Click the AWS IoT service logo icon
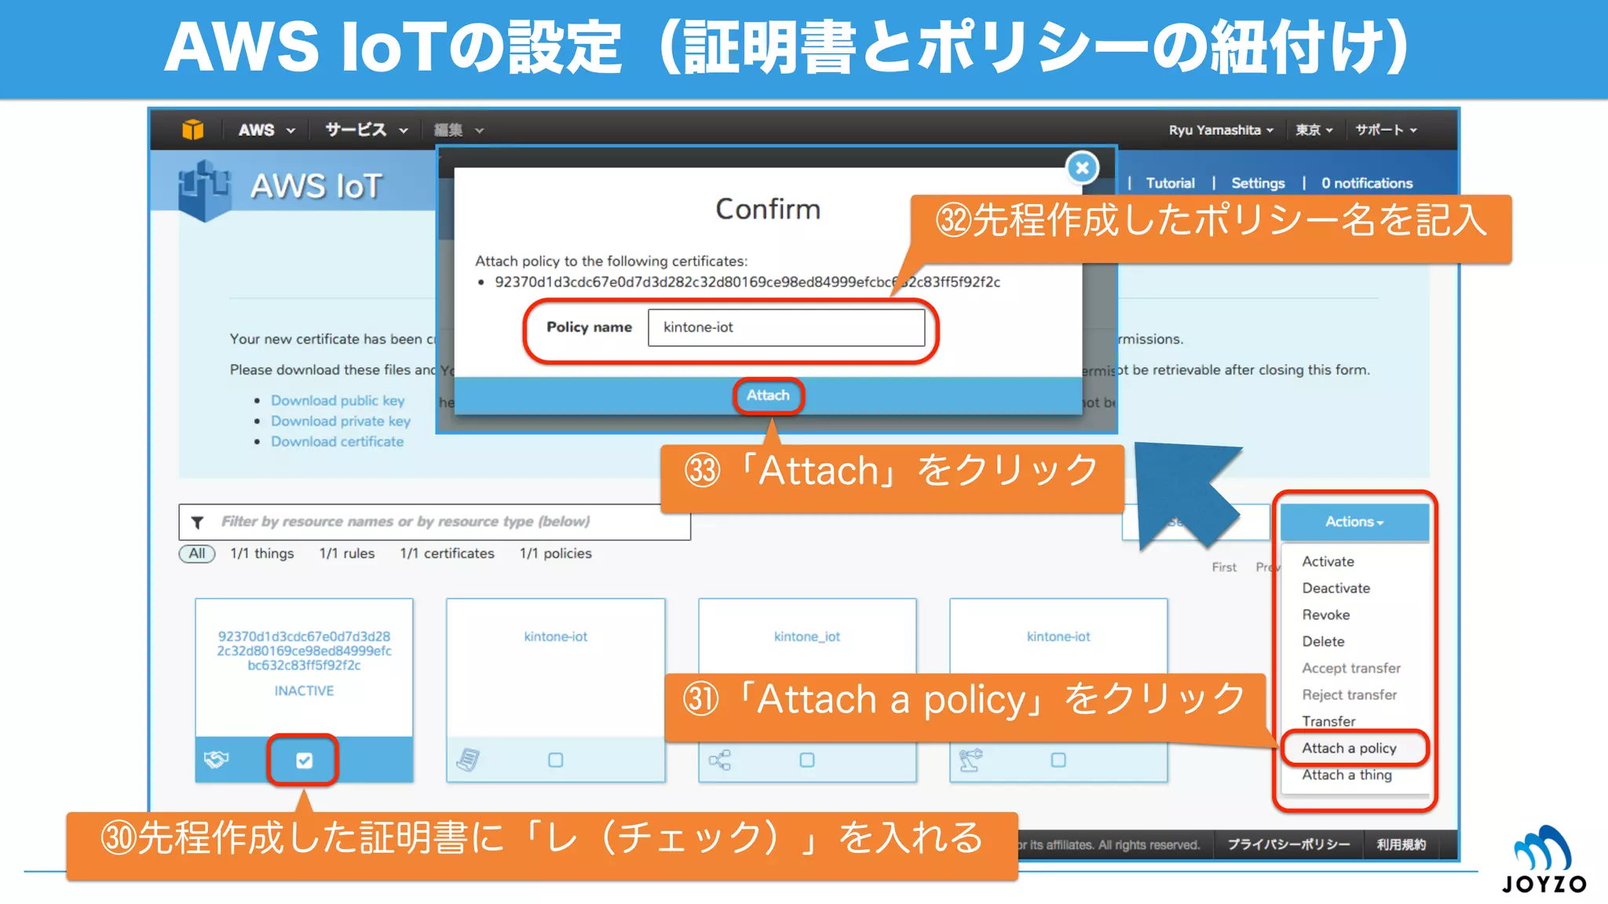1608x904 pixels. click(x=204, y=189)
